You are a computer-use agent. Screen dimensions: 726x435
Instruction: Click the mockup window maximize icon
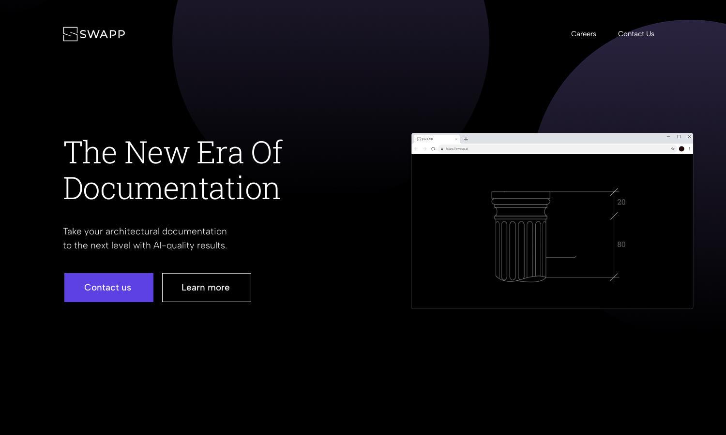[x=679, y=137]
